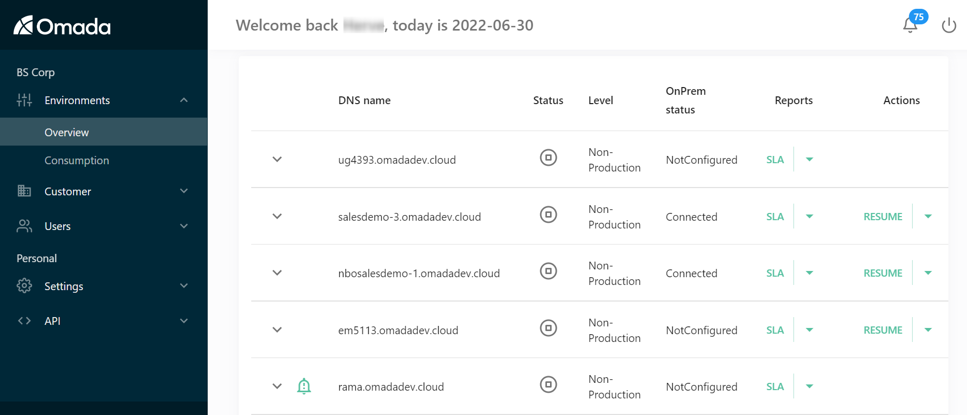Open the notifications bell with 75 badge
This screenshot has width=967, height=415.
coord(911,24)
